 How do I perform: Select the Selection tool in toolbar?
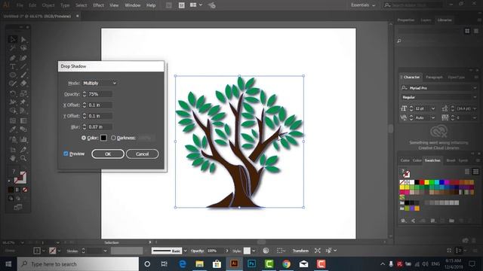tap(13, 39)
